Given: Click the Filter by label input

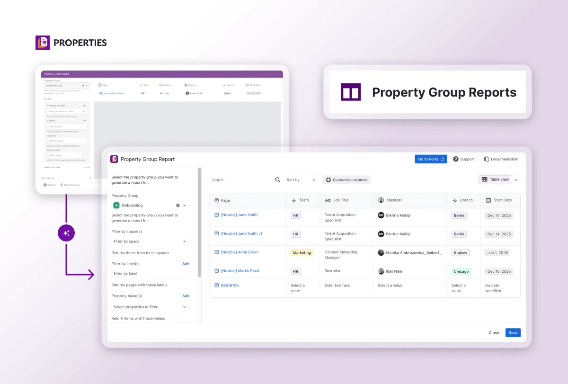Looking at the screenshot, I should [151, 274].
